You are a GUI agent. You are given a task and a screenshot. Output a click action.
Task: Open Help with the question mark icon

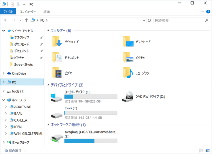tap(208, 12)
